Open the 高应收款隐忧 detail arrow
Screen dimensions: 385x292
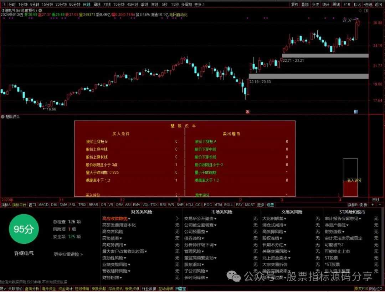coord(177,218)
